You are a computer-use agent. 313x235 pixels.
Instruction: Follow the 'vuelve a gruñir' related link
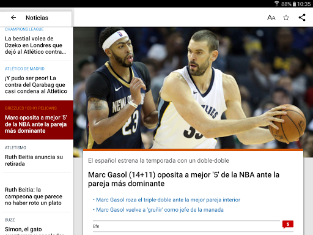pyautogui.click(x=160, y=210)
